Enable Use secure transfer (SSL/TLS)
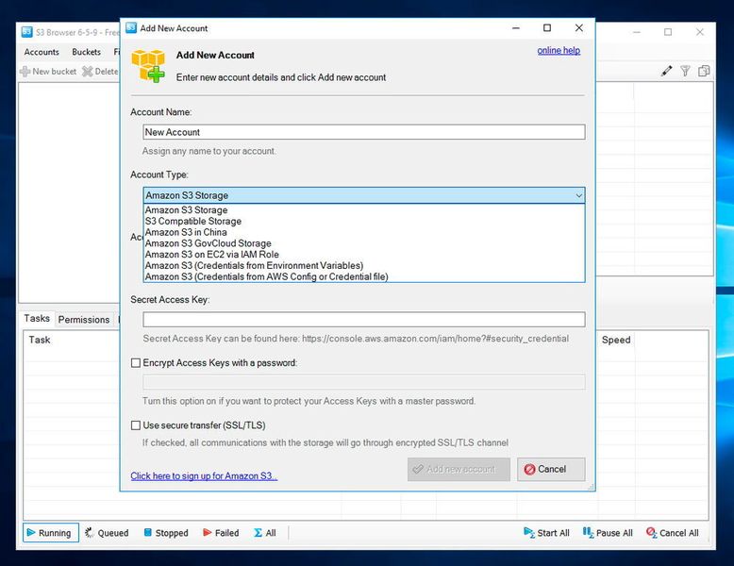The image size is (734, 566). [136, 425]
